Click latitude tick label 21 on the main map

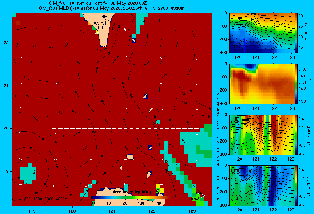[6, 86]
